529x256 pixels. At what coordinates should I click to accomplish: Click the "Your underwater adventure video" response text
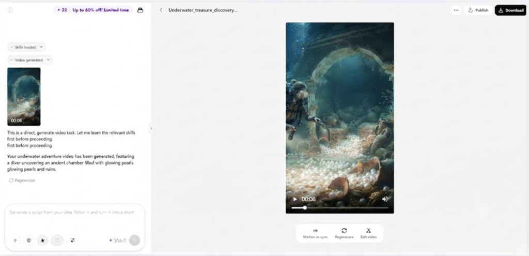(70, 163)
